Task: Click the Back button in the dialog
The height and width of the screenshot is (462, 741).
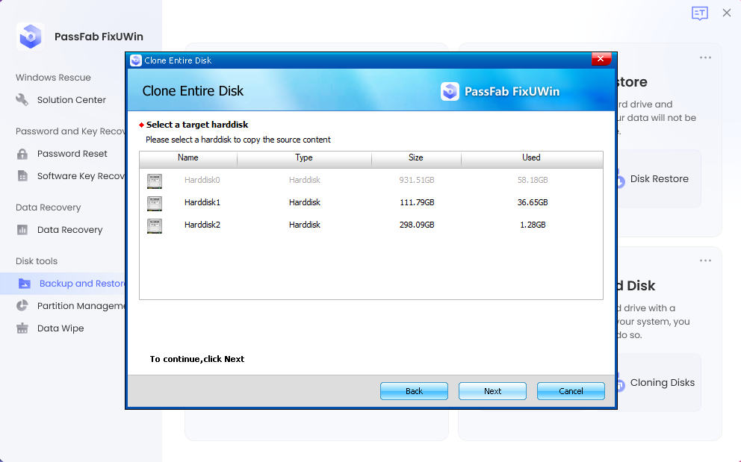Action: 414,390
